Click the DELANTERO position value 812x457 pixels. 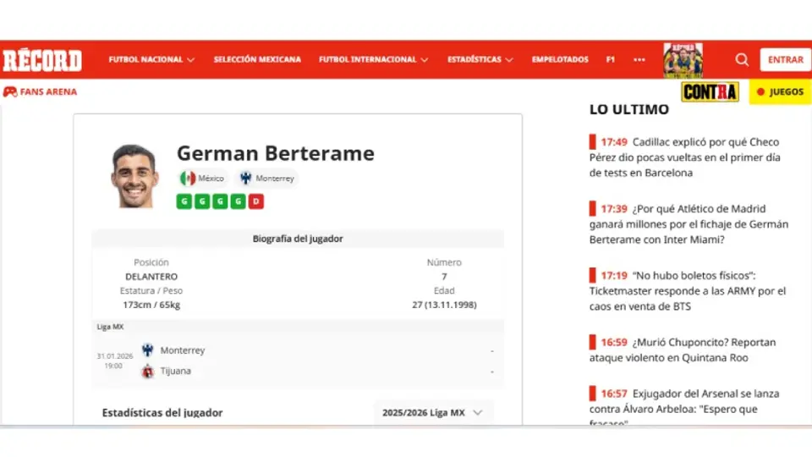tap(151, 277)
